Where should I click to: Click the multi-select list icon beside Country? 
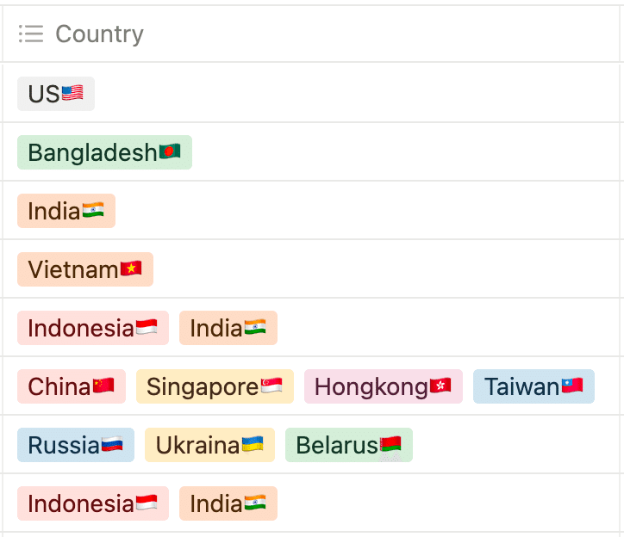point(31,34)
